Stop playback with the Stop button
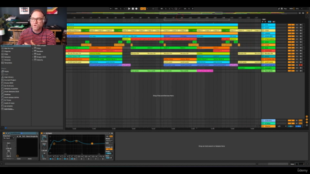 pos(133,9)
